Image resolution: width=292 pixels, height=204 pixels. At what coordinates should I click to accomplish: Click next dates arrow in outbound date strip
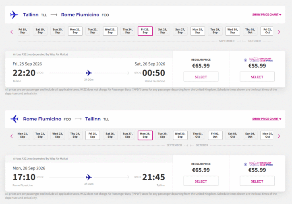(279, 32)
